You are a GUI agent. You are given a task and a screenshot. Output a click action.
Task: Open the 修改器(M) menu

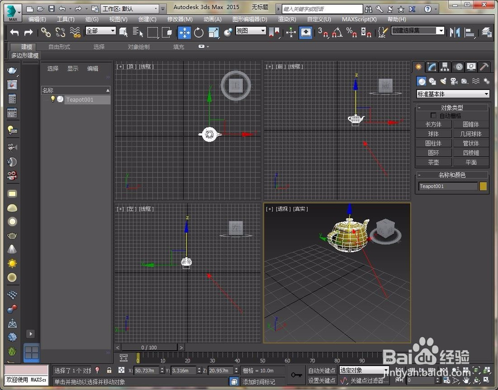(x=180, y=19)
